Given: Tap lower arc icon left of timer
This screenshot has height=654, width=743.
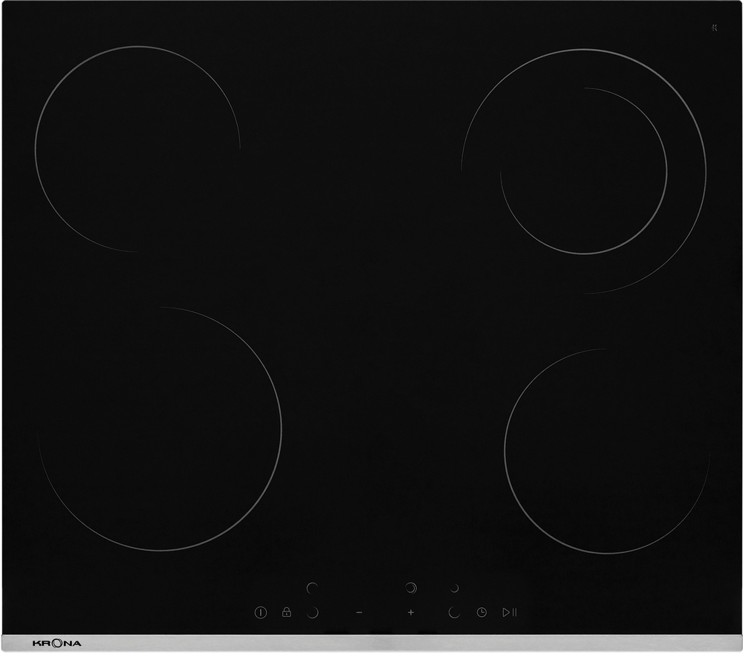Looking at the screenshot, I should coord(454,612).
